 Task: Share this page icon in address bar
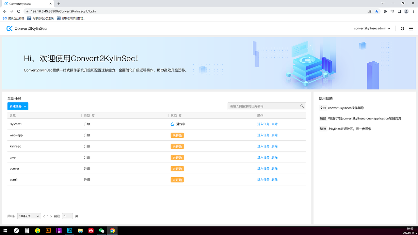(370, 11)
